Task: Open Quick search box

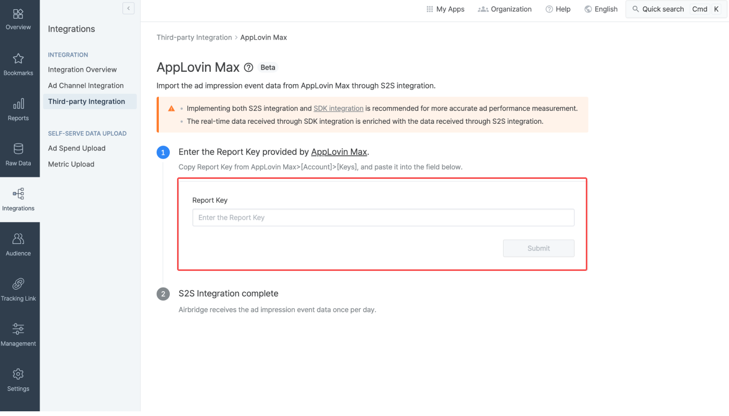Action: click(676, 9)
